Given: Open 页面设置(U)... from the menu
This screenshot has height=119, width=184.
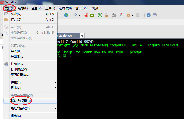Looking at the screenshot, I should point(30,75).
